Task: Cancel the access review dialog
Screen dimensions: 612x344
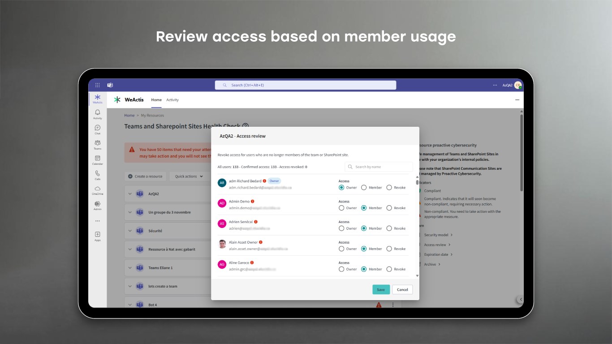Action: point(402,289)
